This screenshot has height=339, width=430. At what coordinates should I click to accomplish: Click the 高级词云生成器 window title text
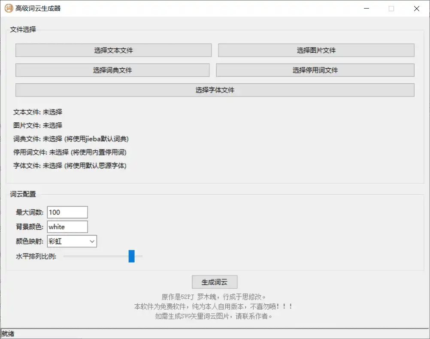tap(38, 9)
